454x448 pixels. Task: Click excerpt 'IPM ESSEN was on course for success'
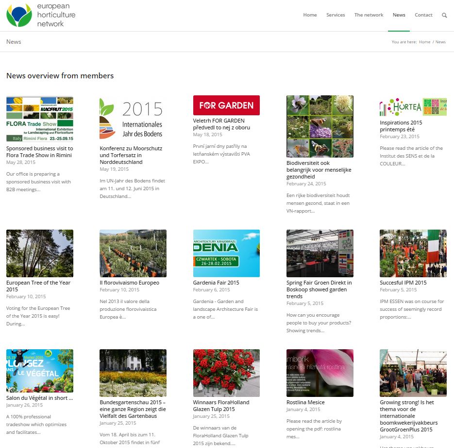pos(412,309)
